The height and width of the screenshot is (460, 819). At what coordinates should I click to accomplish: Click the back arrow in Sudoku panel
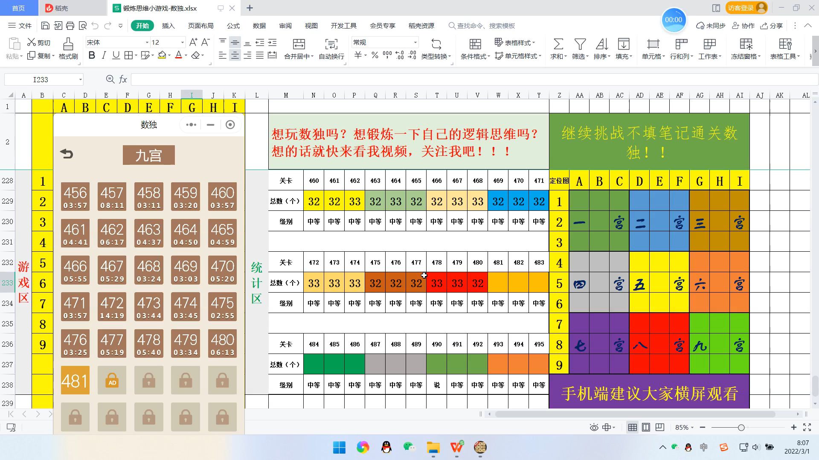click(x=67, y=154)
